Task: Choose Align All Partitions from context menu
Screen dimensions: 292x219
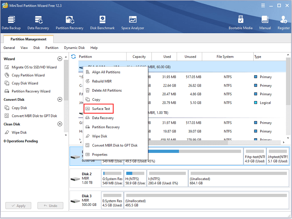Action: point(115,72)
